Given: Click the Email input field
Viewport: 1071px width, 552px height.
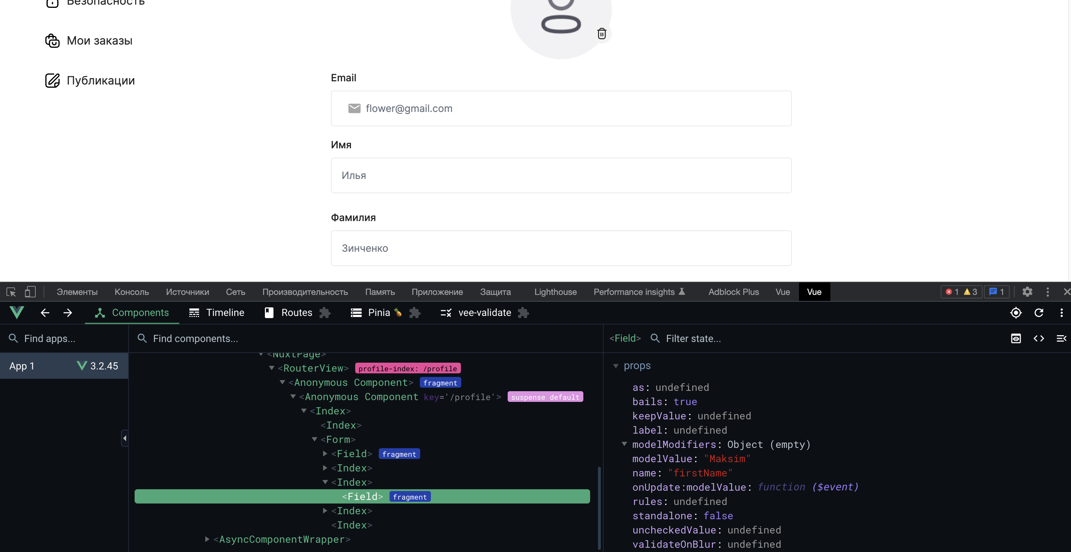Looking at the screenshot, I should (561, 108).
